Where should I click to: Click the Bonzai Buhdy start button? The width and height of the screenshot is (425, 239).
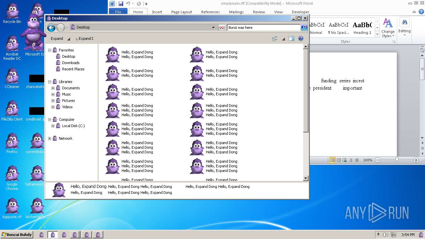(17, 235)
